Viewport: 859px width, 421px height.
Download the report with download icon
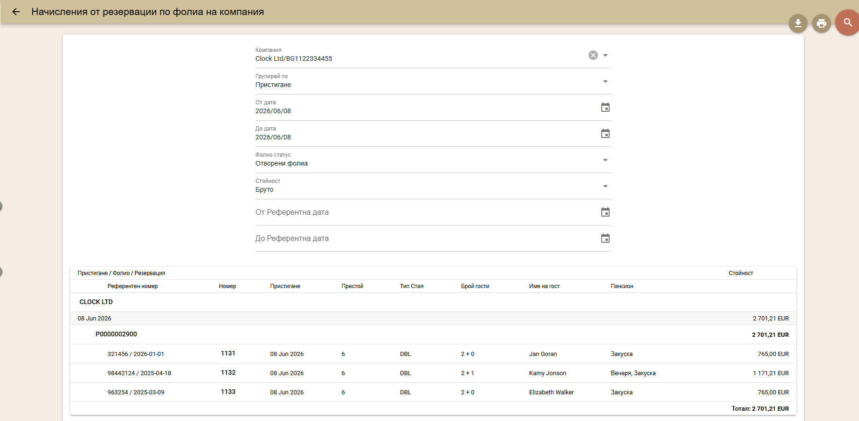click(x=798, y=23)
